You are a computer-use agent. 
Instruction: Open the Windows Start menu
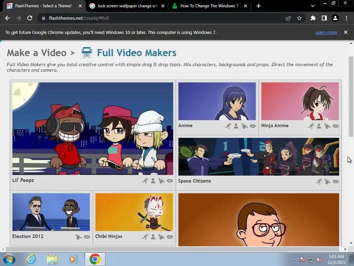(x=9, y=259)
